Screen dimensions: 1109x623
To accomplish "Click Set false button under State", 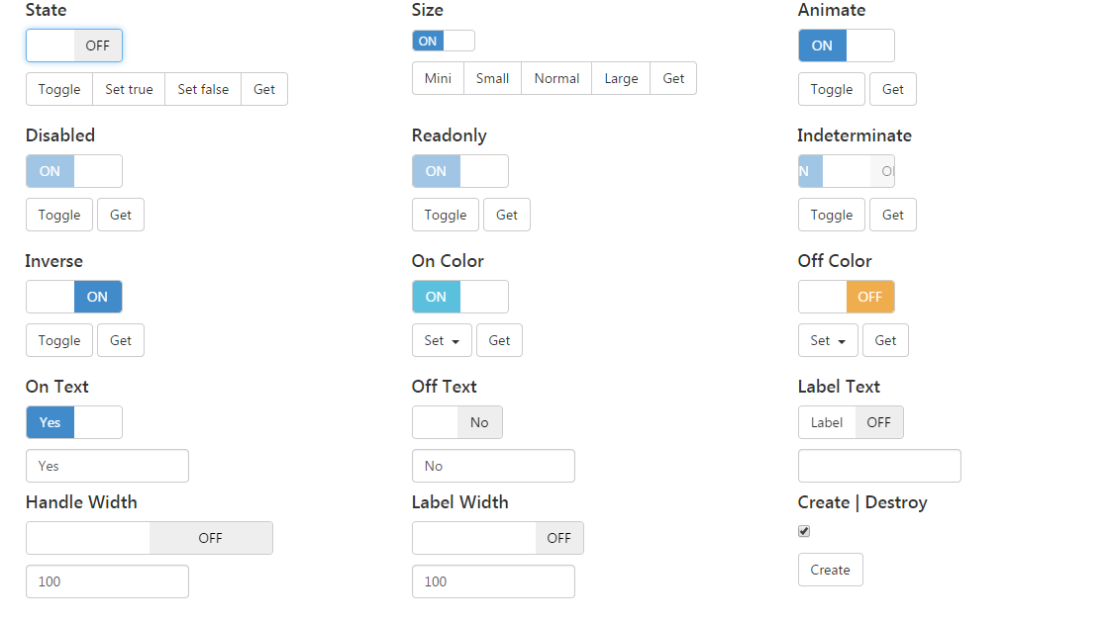I will 203,89.
